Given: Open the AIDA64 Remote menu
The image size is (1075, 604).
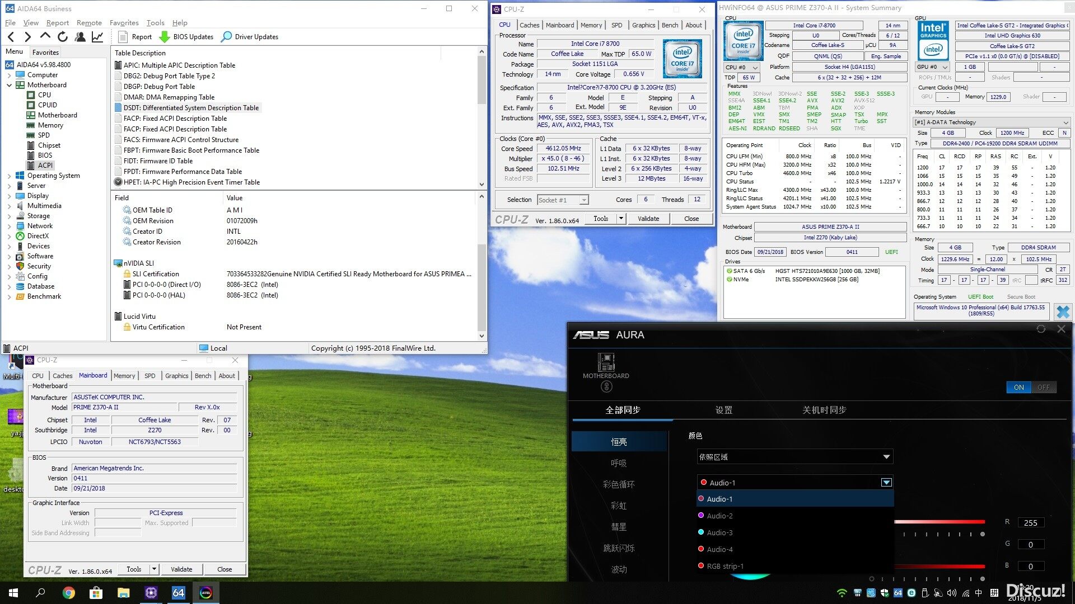Looking at the screenshot, I should tap(89, 23).
